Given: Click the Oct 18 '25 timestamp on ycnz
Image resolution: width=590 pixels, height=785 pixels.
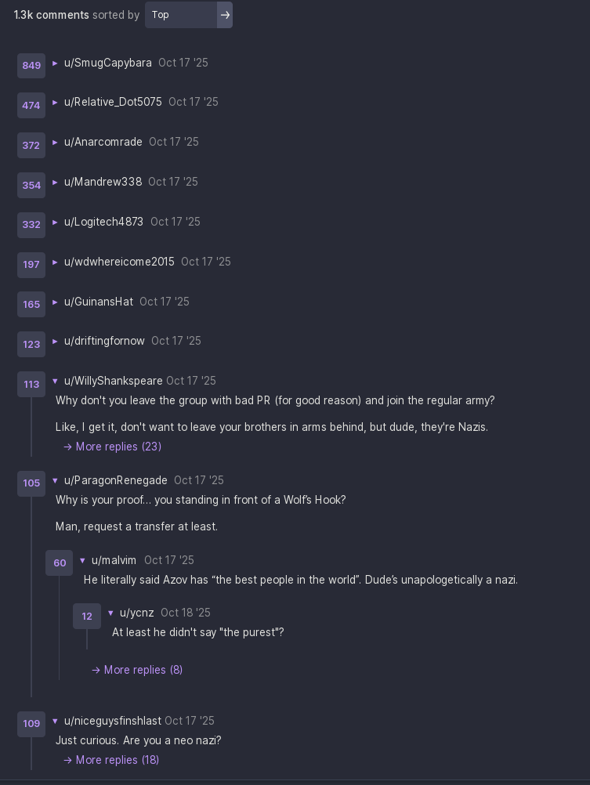Looking at the screenshot, I should click(x=186, y=613).
